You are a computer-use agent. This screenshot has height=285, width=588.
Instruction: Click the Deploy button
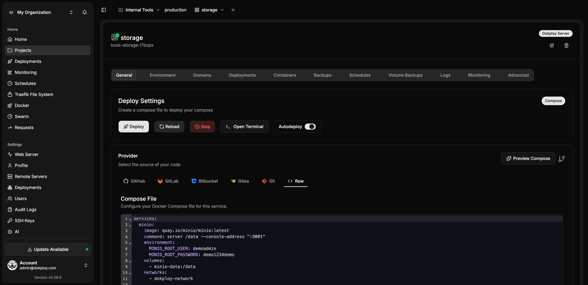134,127
